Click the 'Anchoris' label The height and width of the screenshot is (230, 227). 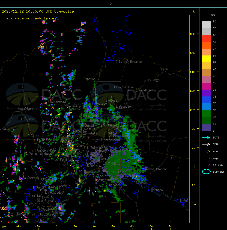pos(64,186)
